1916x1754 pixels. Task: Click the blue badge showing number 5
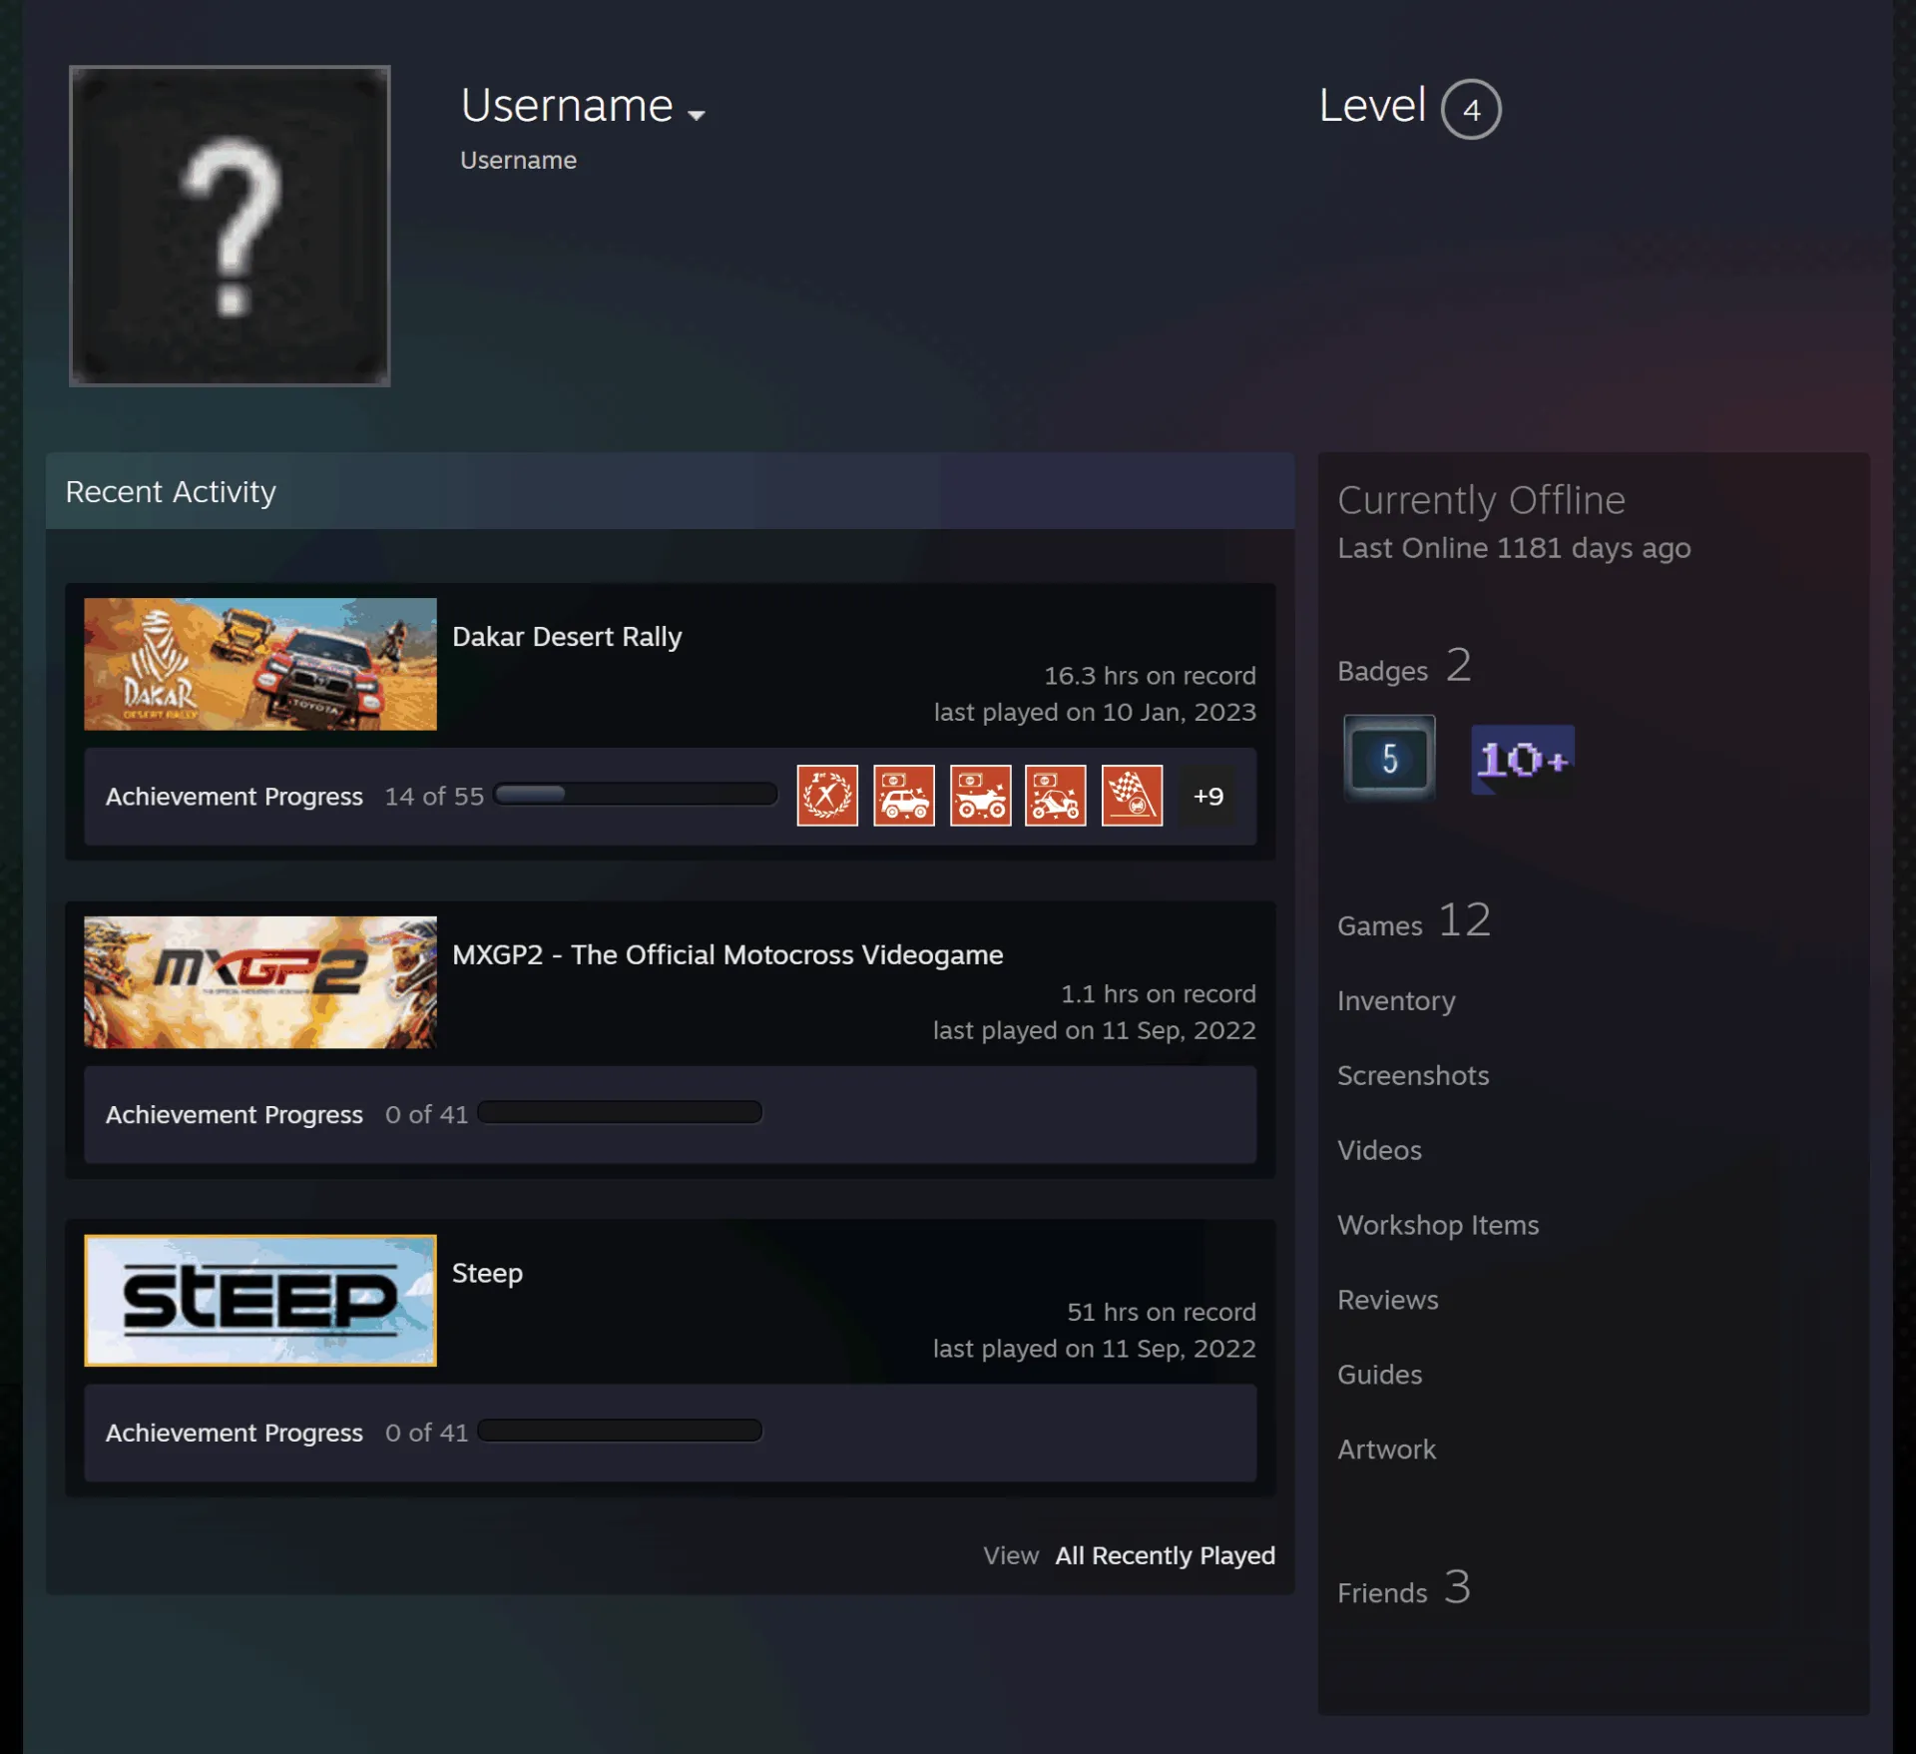coord(1389,758)
